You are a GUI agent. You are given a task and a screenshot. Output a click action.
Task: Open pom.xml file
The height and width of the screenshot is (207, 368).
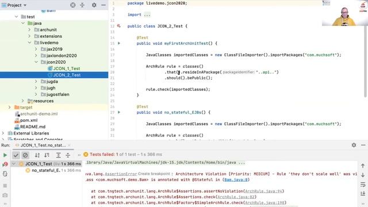pos(29,120)
